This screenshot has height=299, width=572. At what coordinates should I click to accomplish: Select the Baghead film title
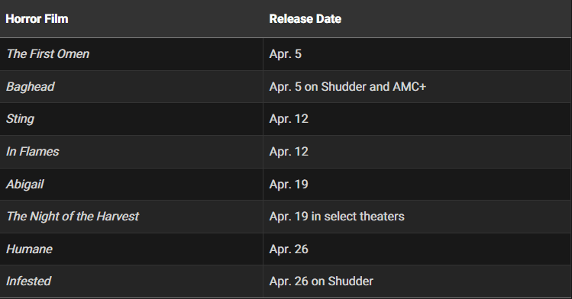coord(31,87)
